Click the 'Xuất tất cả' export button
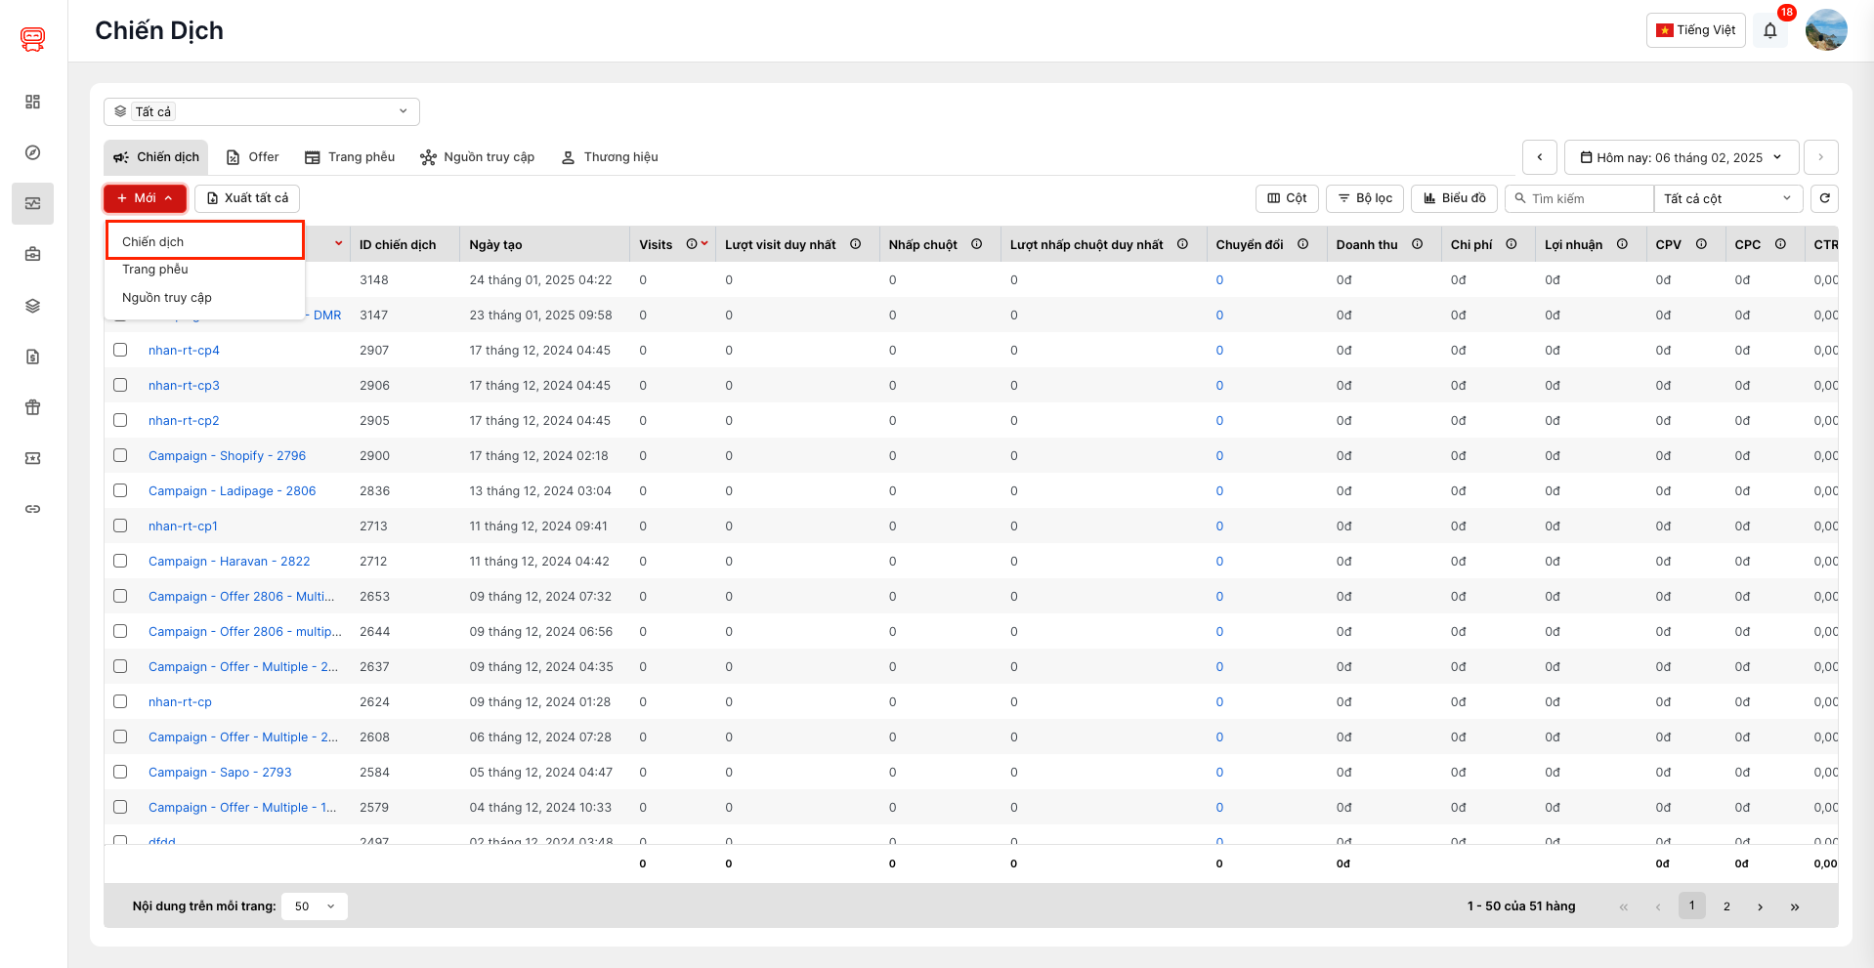 pos(247,198)
